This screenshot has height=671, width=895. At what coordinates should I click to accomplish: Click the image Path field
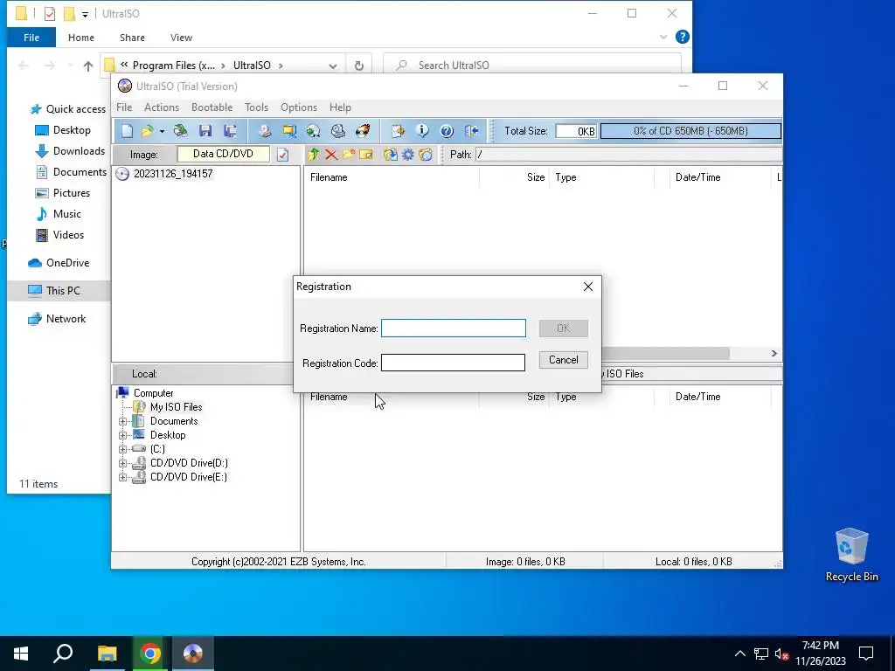pos(628,155)
